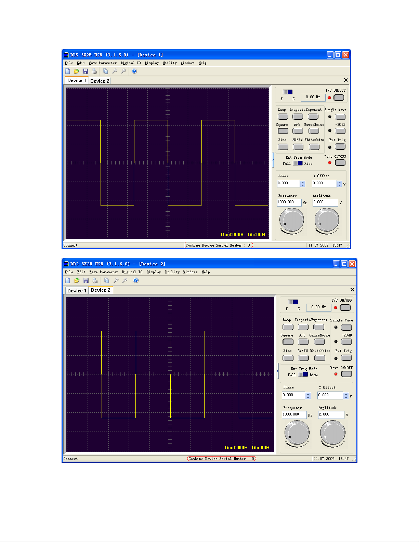Click Phase spinner arrows in Device 1 window
The height and width of the screenshot is (542, 419).
[x=303, y=184]
